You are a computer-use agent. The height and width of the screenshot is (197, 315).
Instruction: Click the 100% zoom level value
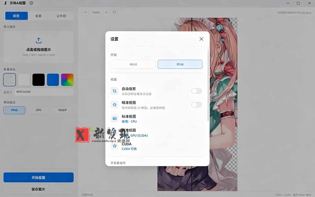[x=96, y=13]
